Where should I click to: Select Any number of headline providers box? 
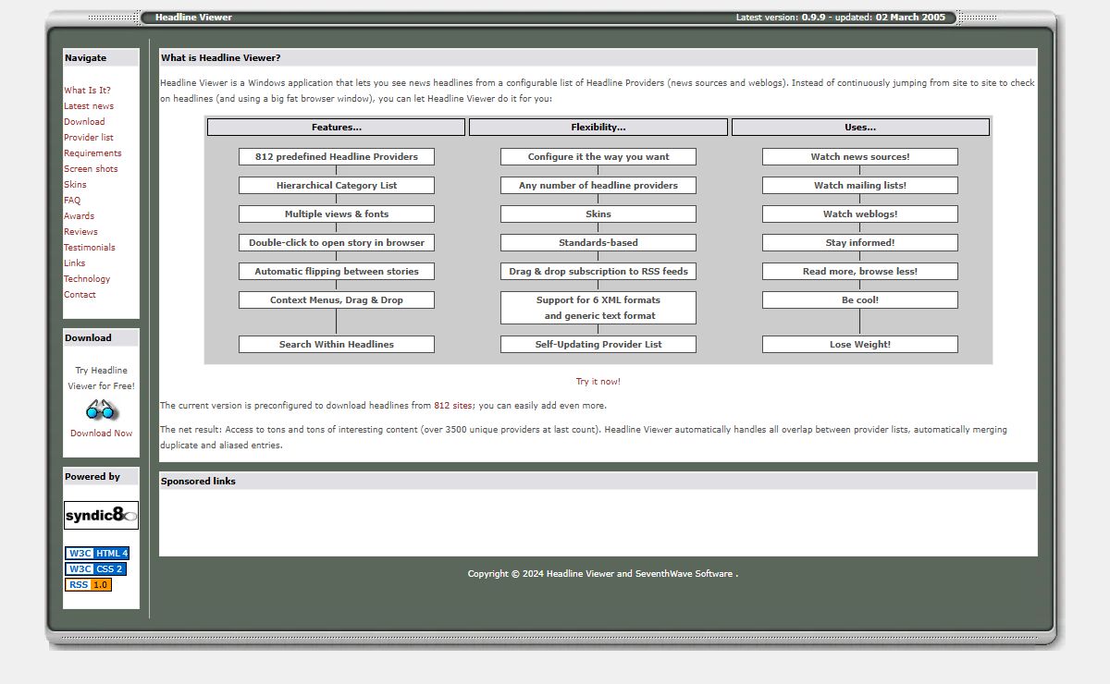pos(598,186)
